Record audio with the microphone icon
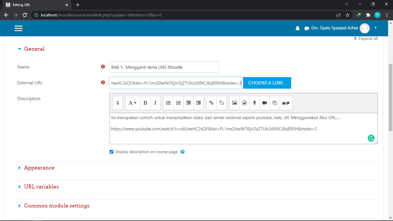393x221 pixels. click(255, 103)
